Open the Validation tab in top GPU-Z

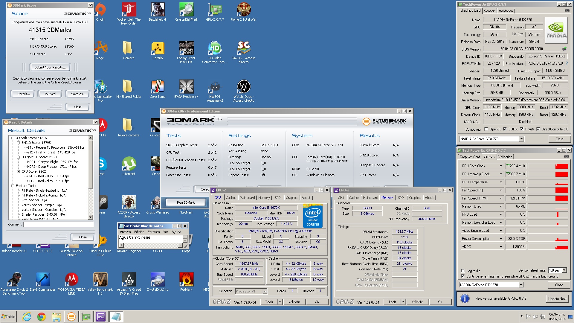click(506, 11)
